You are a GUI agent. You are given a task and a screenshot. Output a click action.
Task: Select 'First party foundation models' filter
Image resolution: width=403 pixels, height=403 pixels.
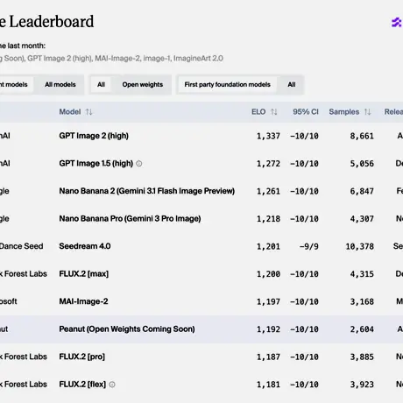227,85
